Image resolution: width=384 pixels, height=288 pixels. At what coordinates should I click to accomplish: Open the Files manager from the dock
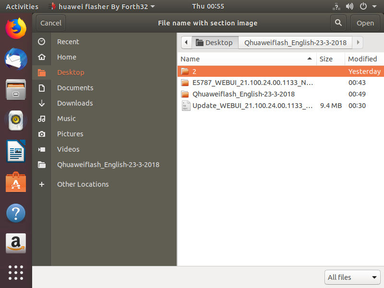(x=16, y=90)
